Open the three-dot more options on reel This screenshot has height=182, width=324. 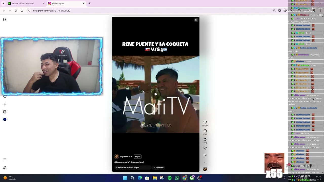205,162
